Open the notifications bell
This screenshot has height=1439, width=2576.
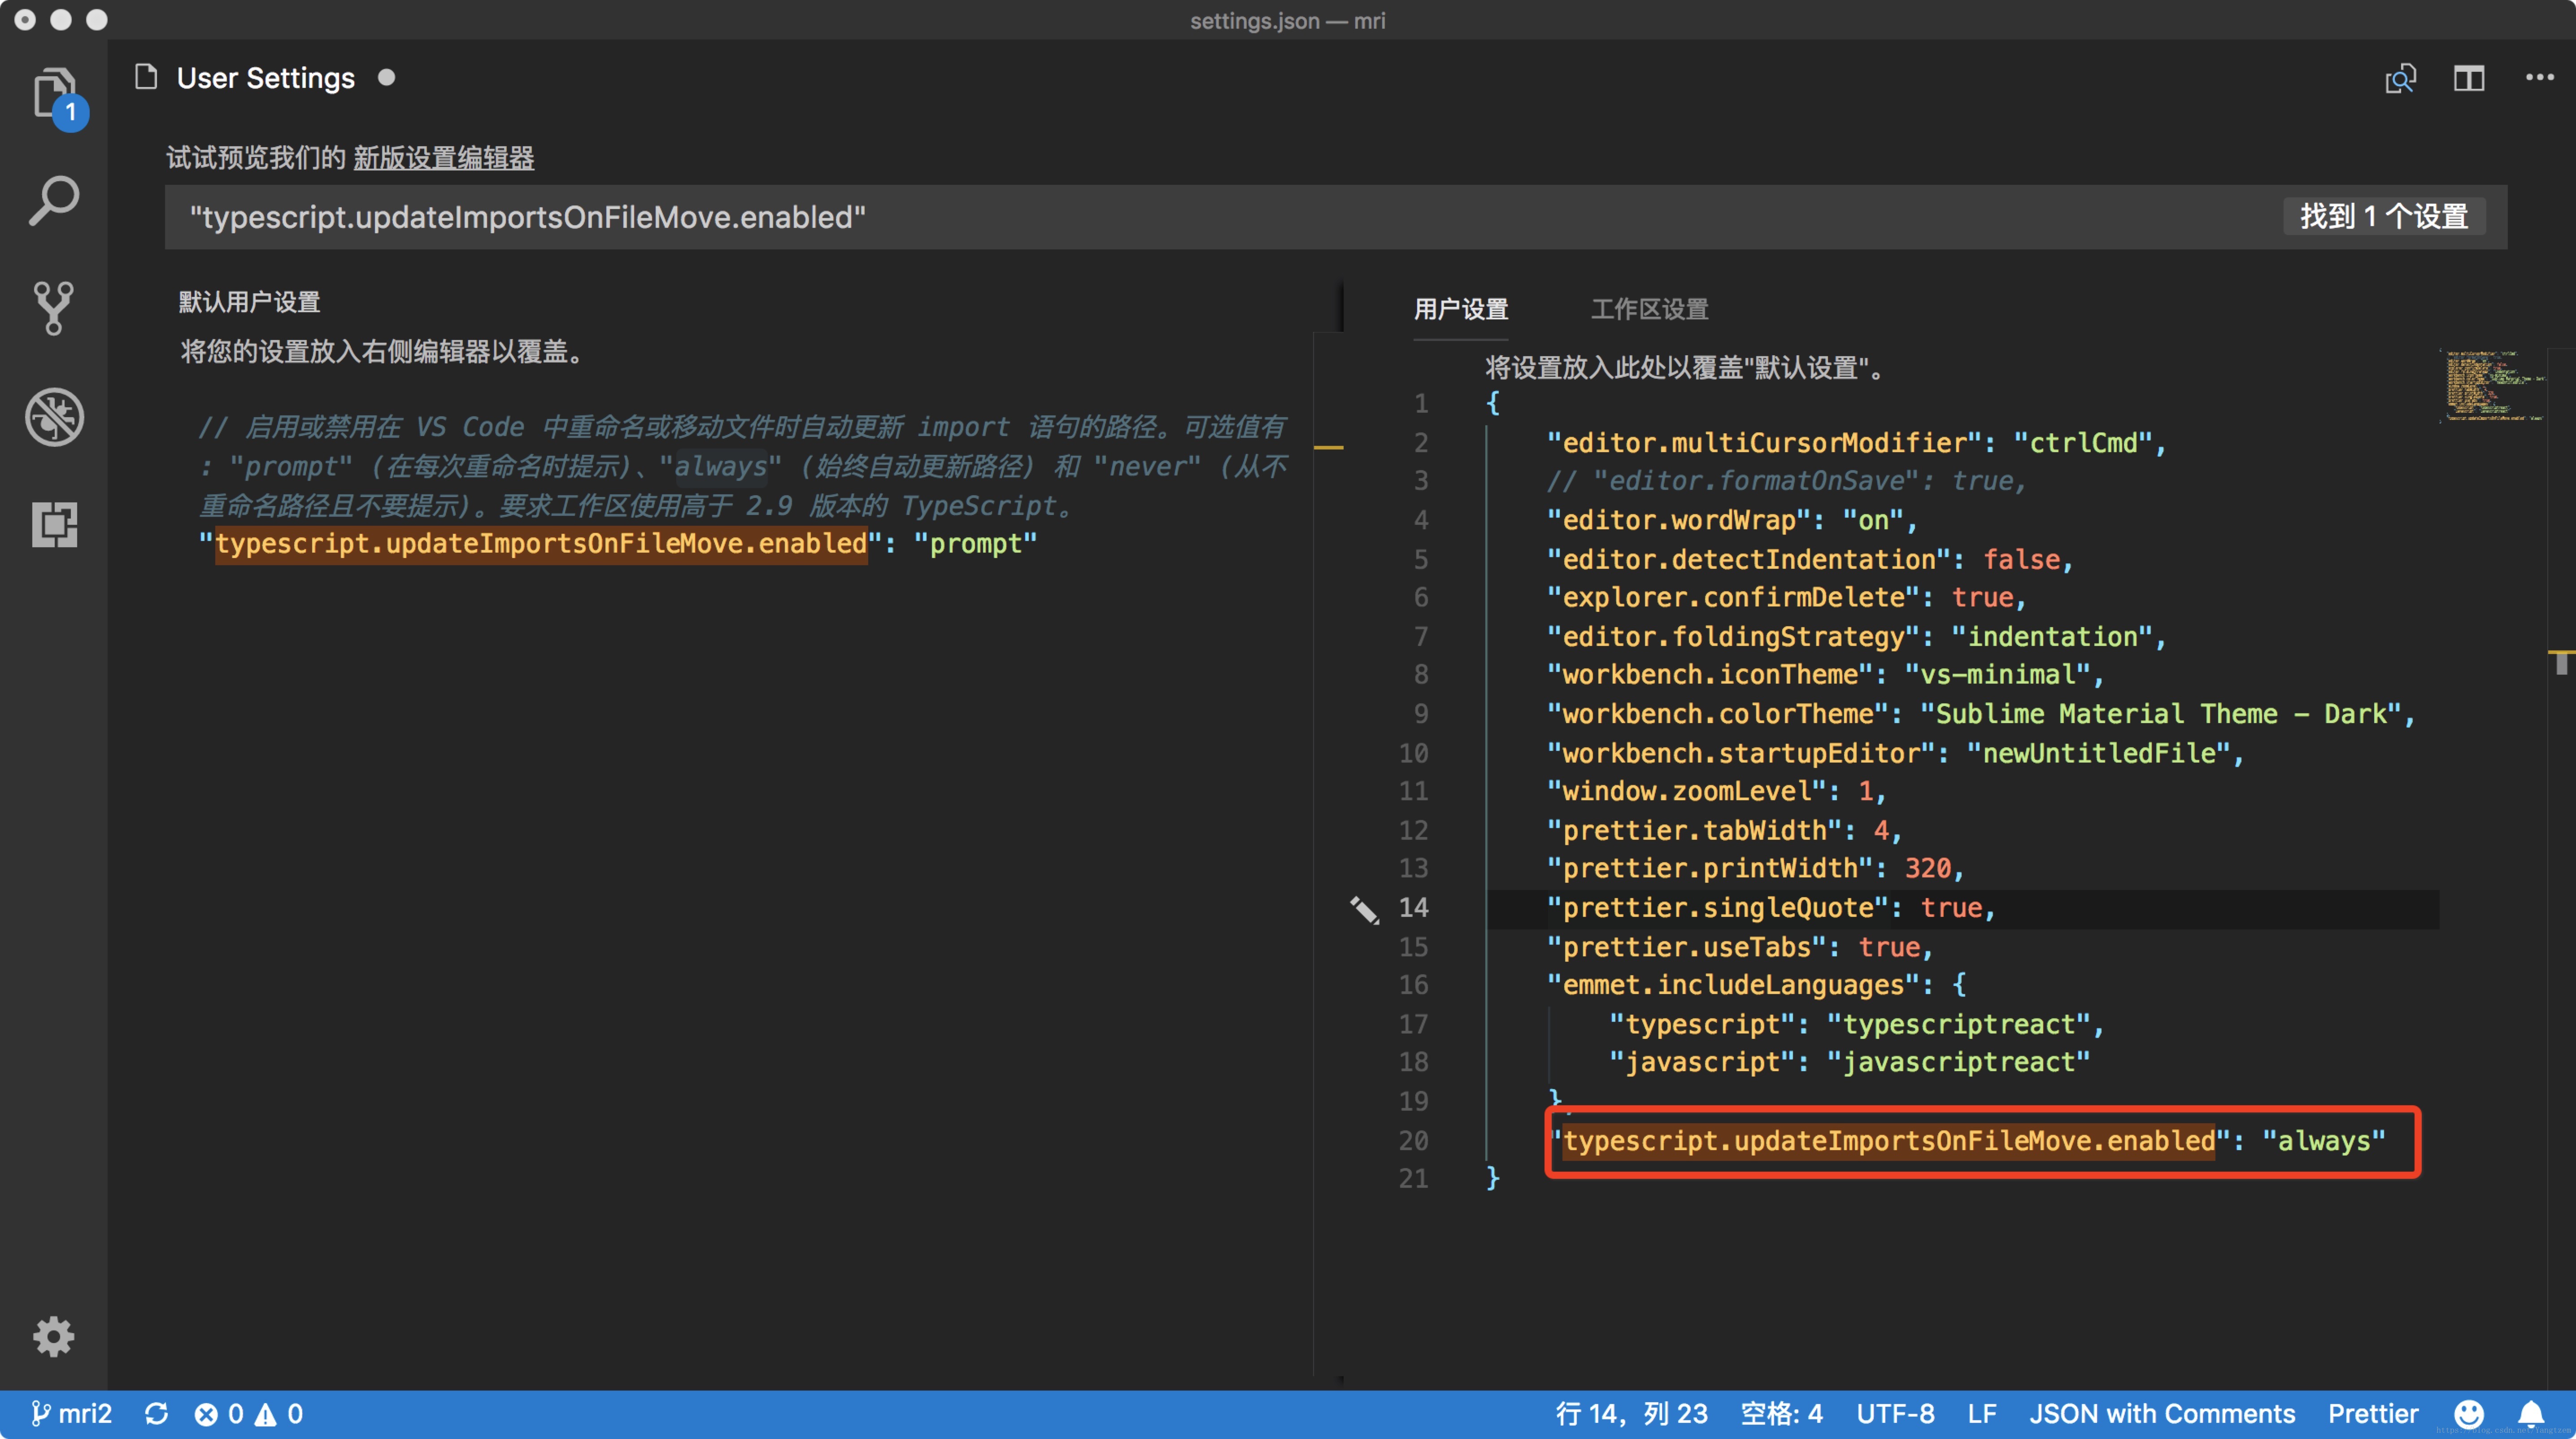[x=2532, y=1413]
